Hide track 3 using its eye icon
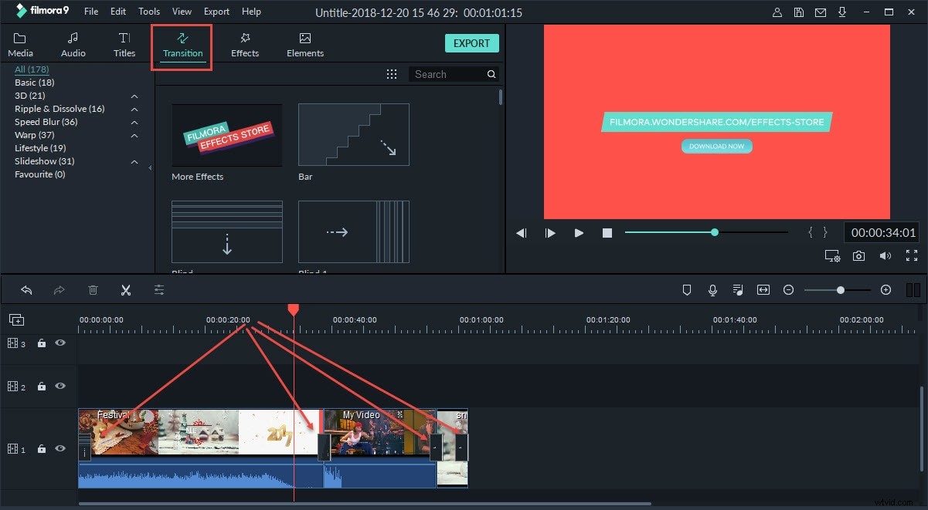Screen dimensions: 928x510 (59, 343)
